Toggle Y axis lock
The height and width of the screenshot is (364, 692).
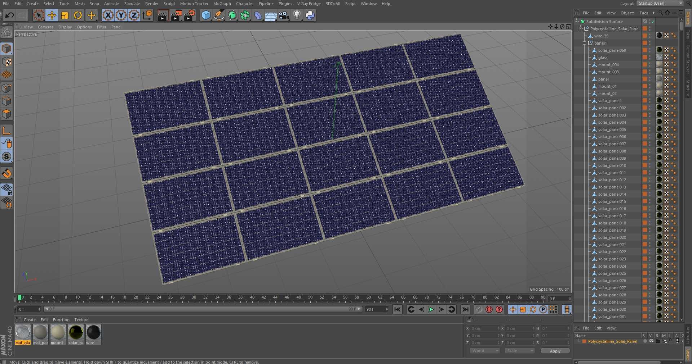(x=121, y=15)
